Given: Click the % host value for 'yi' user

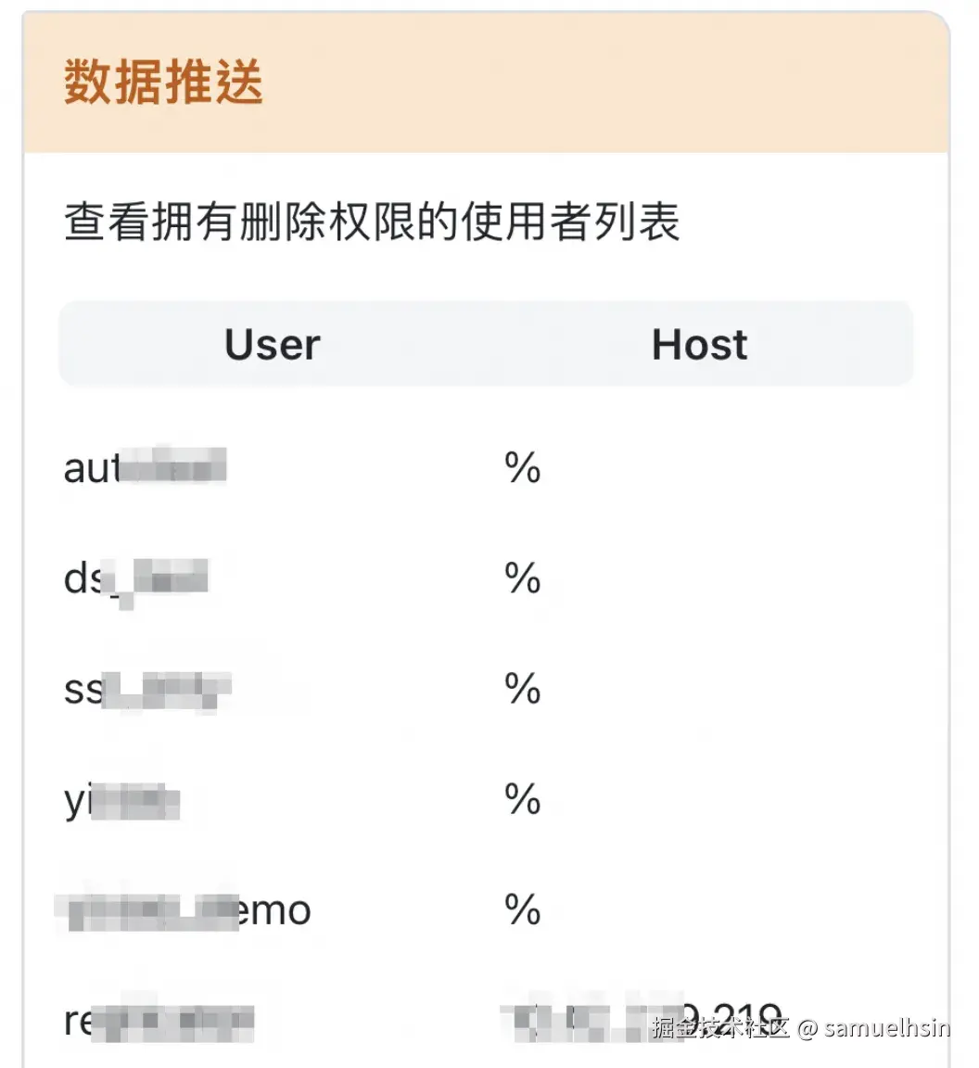Looking at the screenshot, I should (x=523, y=799).
